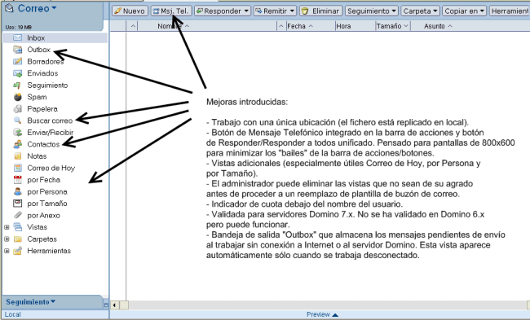Show the Preview pane
Screen dimensions: 530x320
point(322,314)
